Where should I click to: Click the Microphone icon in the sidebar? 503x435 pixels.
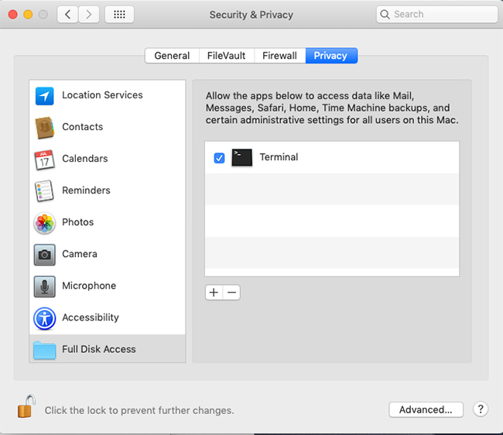45,286
